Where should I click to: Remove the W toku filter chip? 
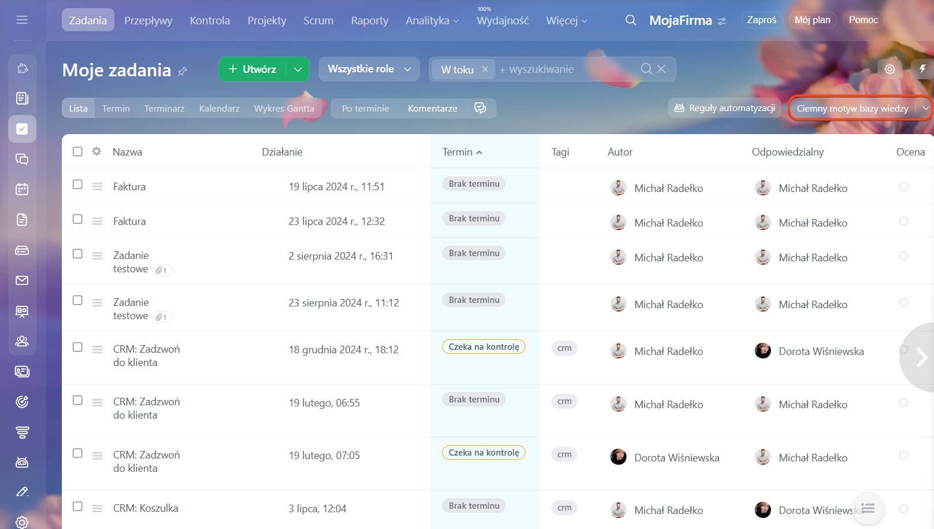[485, 69]
